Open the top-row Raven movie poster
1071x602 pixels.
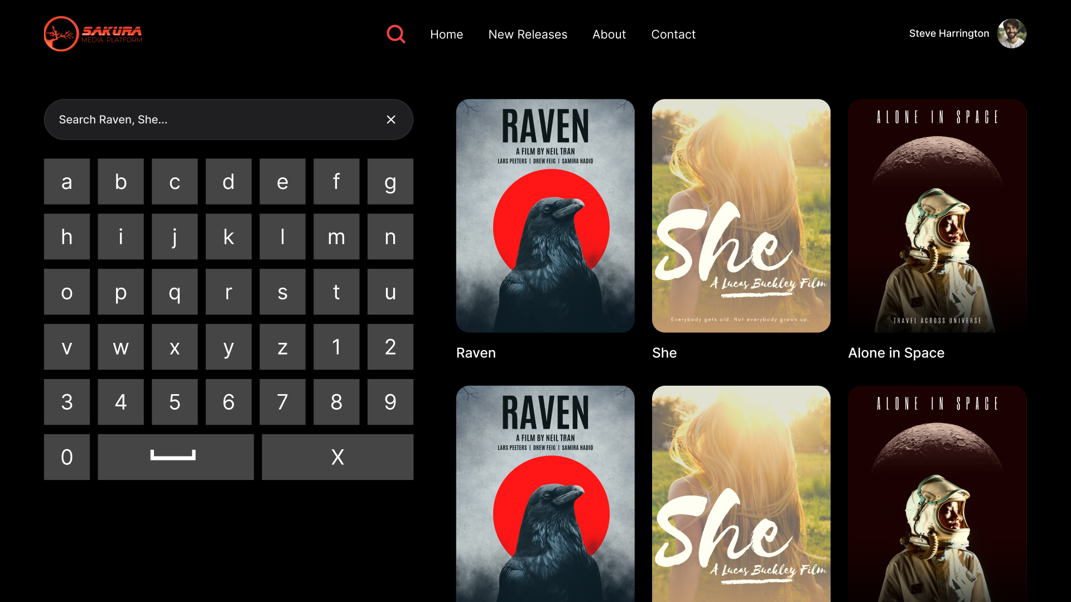coord(545,216)
